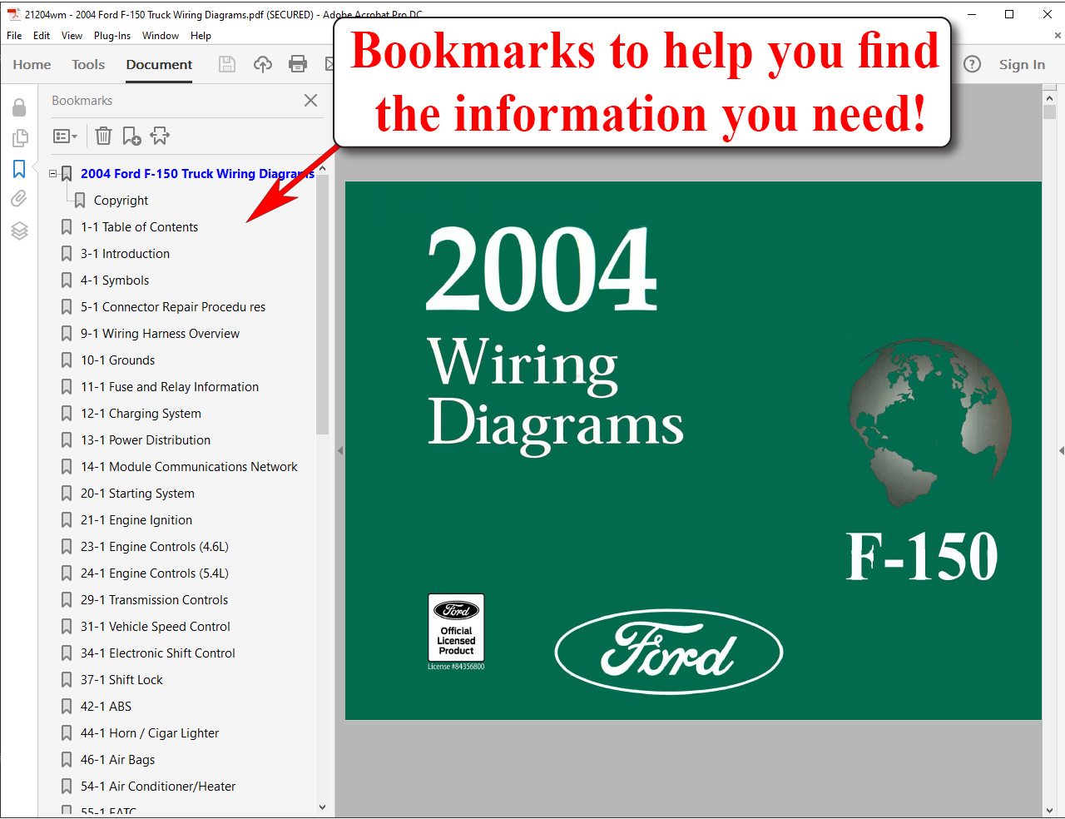The width and height of the screenshot is (1065, 819).
Task: Open 21-1 Engine Ignition bookmark
Action: coord(136,520)
